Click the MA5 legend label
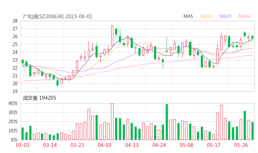The image size is (258, 153). tap(188, 16)
